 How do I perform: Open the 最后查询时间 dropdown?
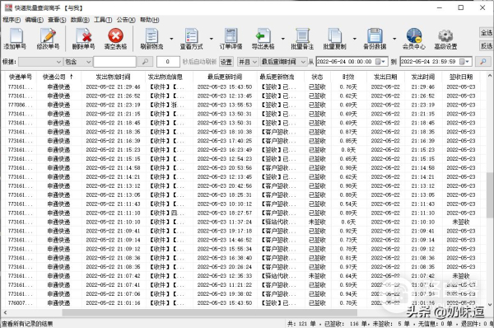tap(283, 62)
